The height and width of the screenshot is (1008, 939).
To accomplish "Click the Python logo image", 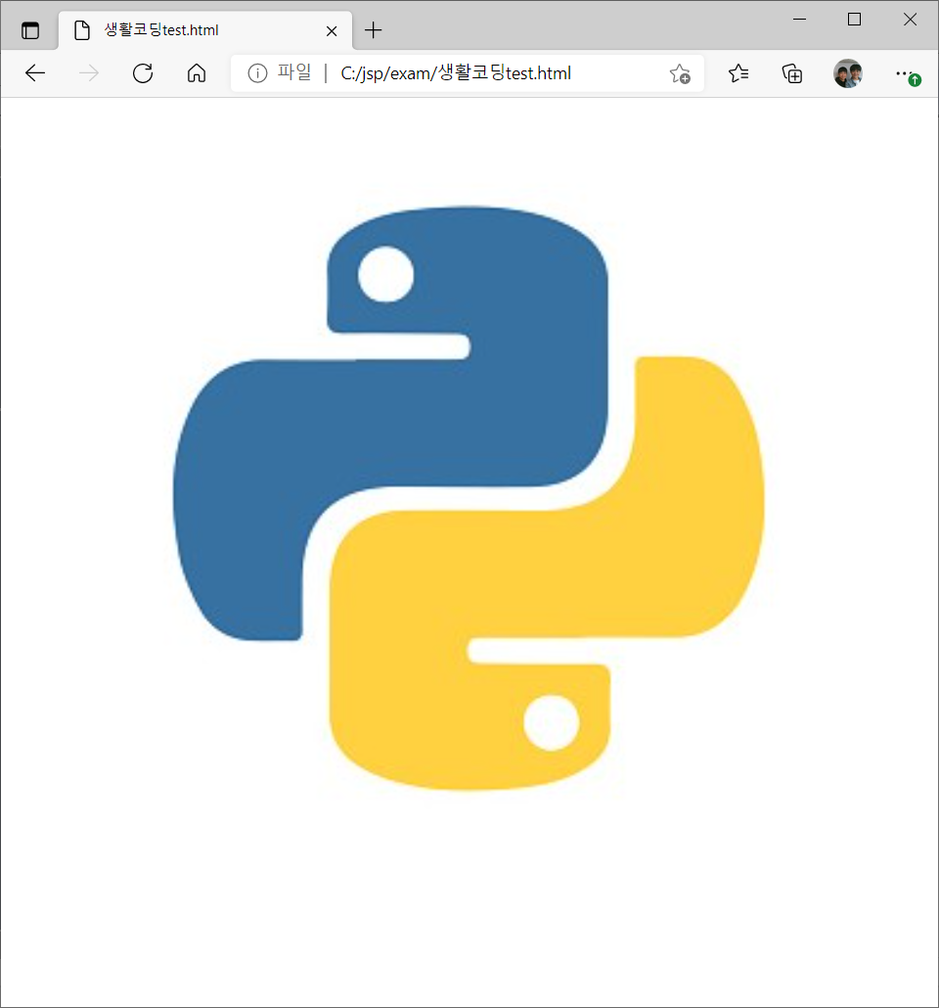I will point(469,498).
